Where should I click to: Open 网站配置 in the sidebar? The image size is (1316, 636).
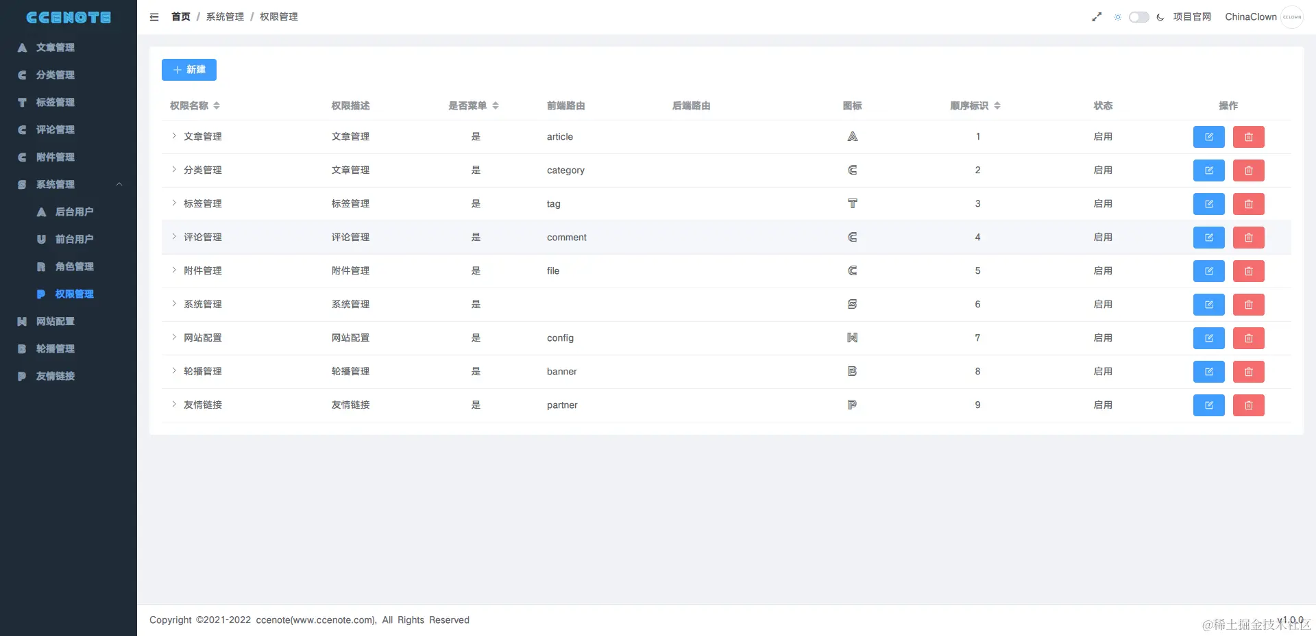pyautogui.click(x=69, y=321)
